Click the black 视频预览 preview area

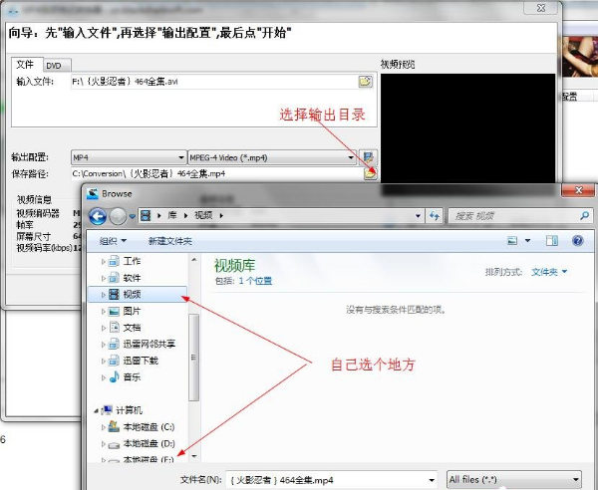(468, 128)
